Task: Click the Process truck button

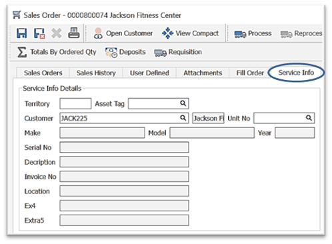Action: click(x=253, y=33)
